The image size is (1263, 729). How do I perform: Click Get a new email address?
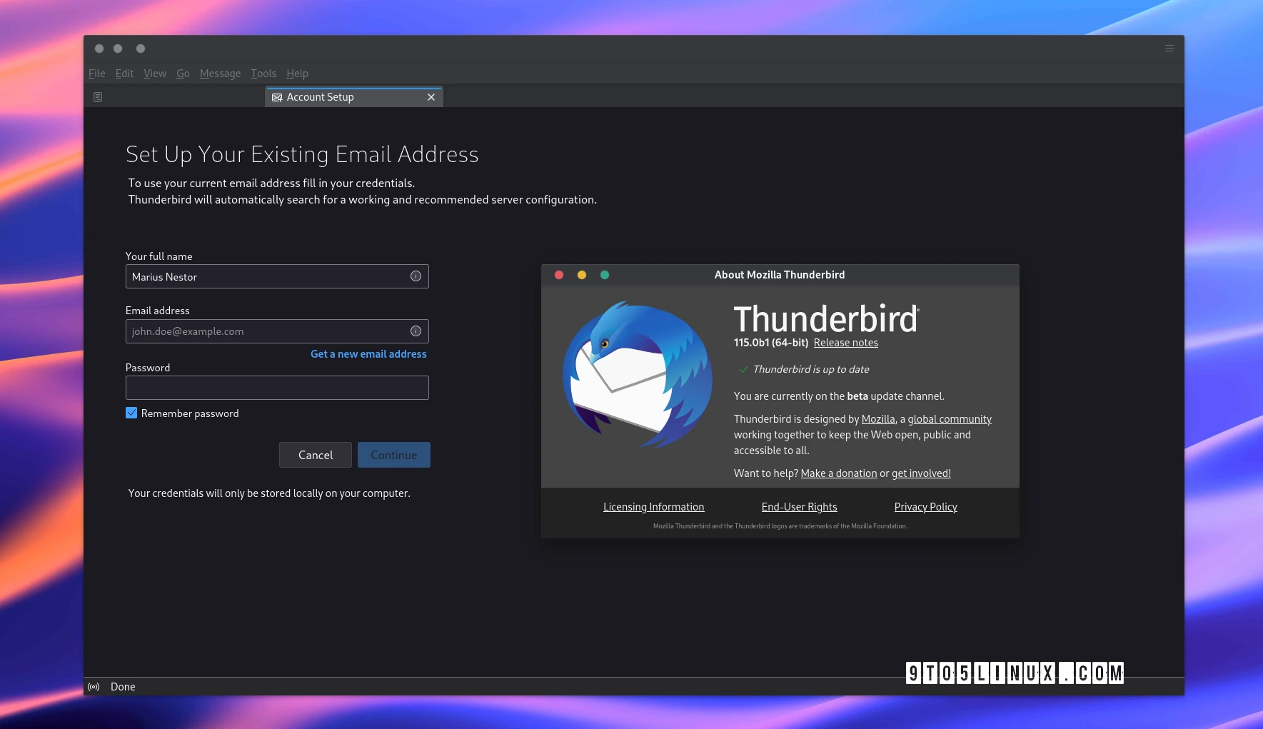pos(368,353)
